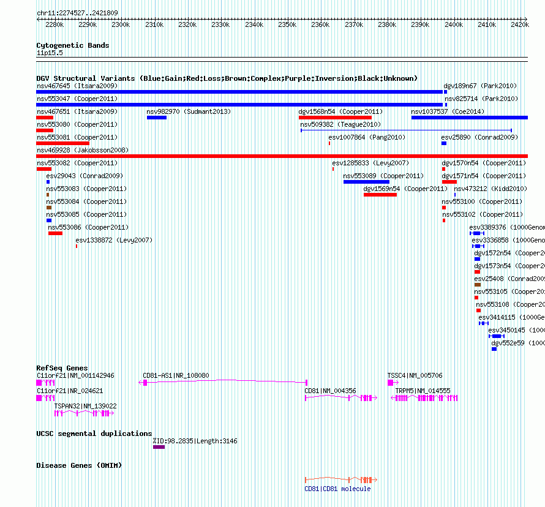
Task: Select dgv1570n54 (Cooper2011) label
Action: tap(484, 163)
